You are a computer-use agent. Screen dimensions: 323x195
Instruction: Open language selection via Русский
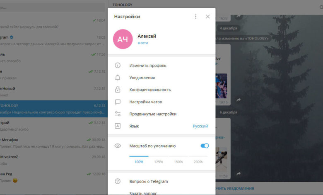pos(200,126)
